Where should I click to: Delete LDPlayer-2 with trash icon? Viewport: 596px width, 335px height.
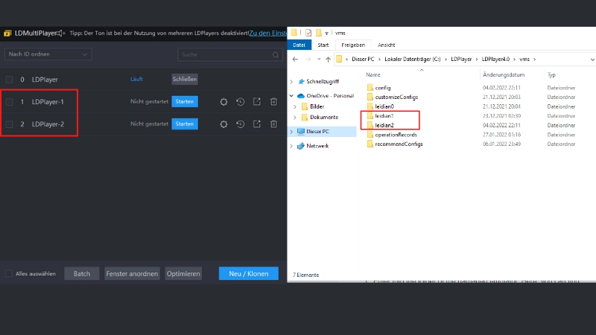pos(273,124)
